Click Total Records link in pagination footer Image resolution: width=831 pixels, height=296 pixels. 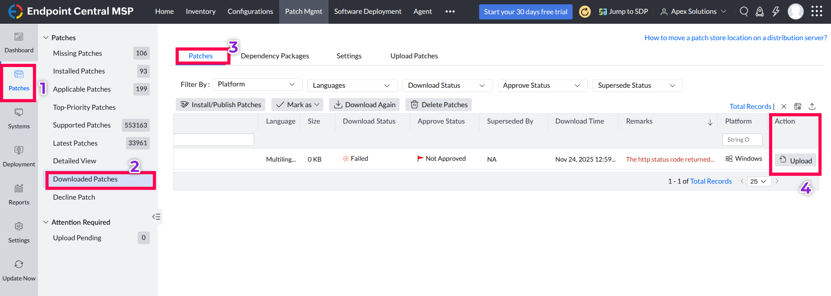(x=711, y=181)
